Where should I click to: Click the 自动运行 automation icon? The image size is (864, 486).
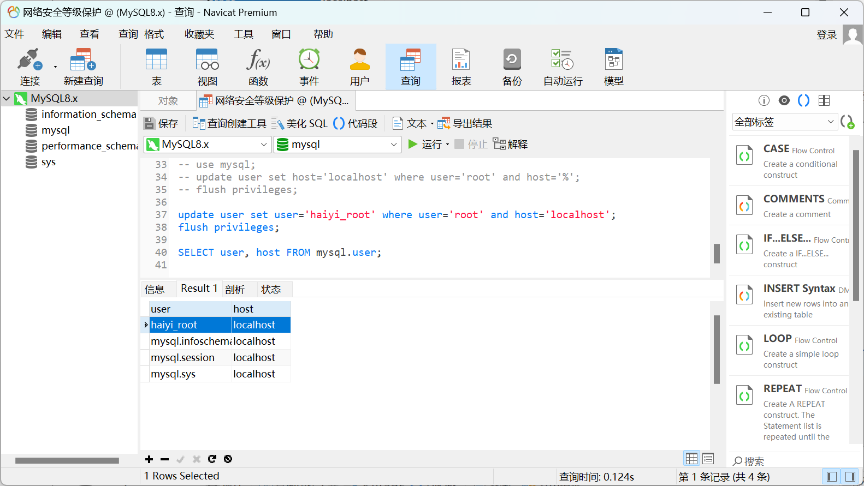pos(563,67)
